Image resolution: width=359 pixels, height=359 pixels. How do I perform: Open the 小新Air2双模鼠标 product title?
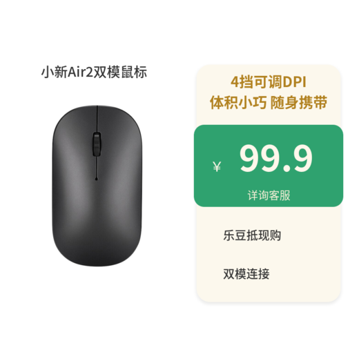click(94, 72)
